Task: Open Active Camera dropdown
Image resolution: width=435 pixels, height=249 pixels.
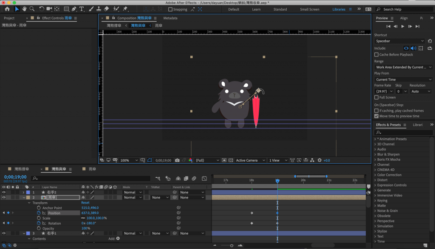Action: tap(250, 160)
